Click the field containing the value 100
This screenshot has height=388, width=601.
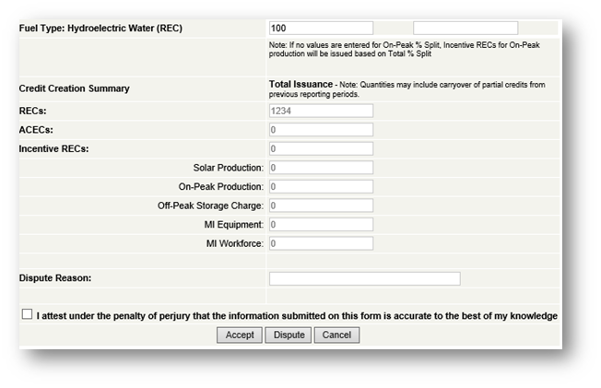tap(321, 28)
